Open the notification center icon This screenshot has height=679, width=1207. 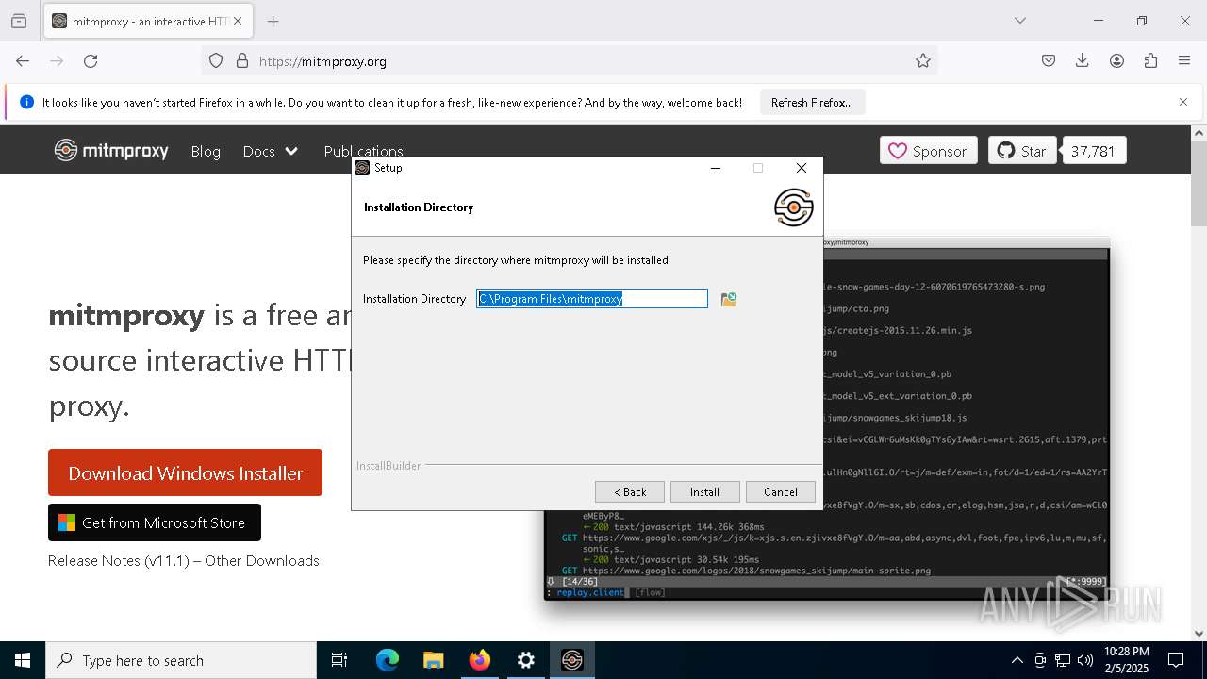coord(1176,660)
